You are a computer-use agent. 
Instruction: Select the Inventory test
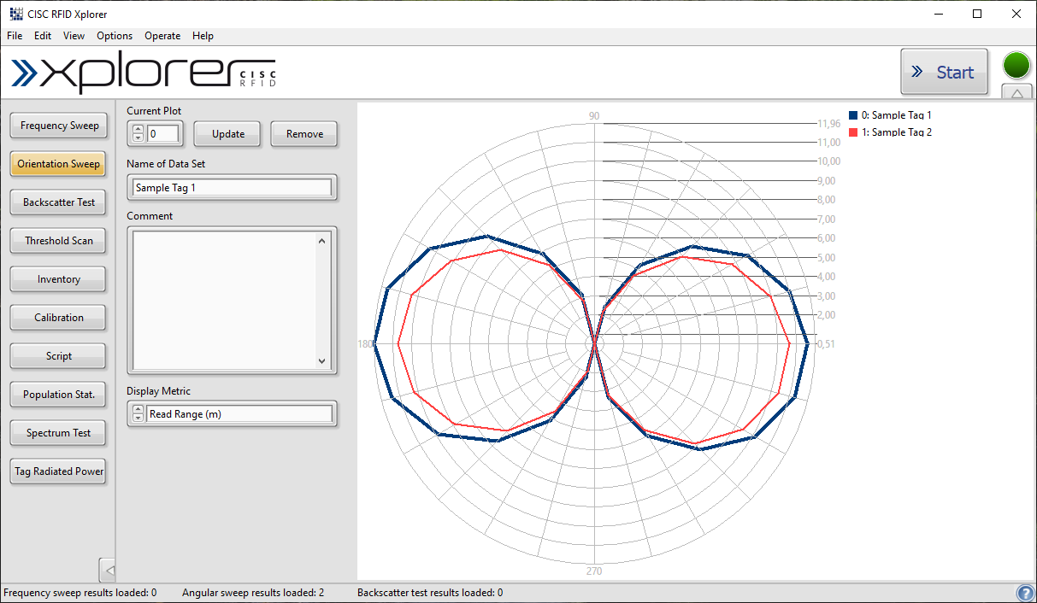click(59, 279)
